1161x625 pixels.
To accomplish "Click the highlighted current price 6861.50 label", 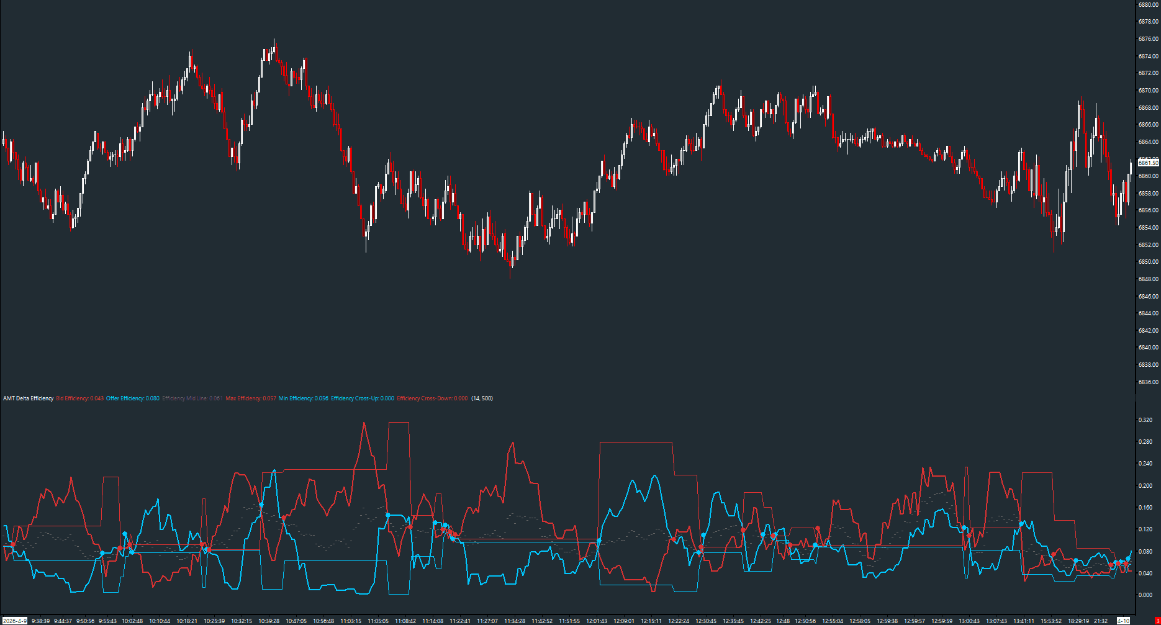I will [1148, 163].
